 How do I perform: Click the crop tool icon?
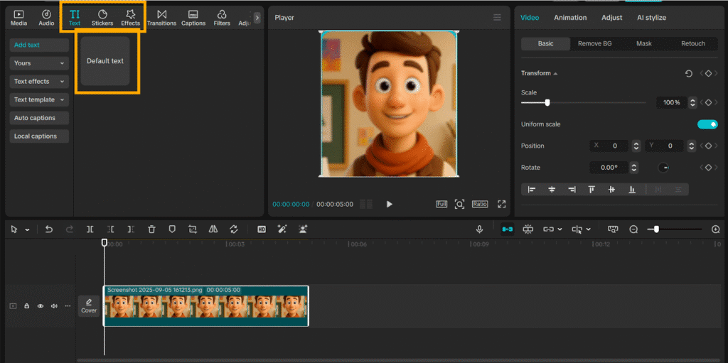coord(193,229)
